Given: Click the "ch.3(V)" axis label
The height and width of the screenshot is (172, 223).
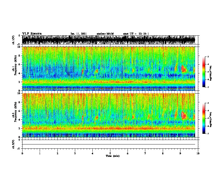Looking at the screenshot, I should tap(13, 144).
